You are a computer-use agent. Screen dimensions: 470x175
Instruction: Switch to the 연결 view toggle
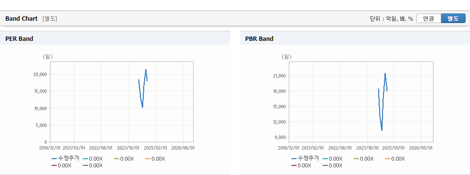[x=429, y=19]
